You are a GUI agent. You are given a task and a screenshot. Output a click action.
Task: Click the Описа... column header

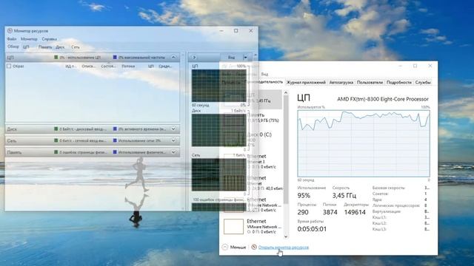[x=88, y=66]
